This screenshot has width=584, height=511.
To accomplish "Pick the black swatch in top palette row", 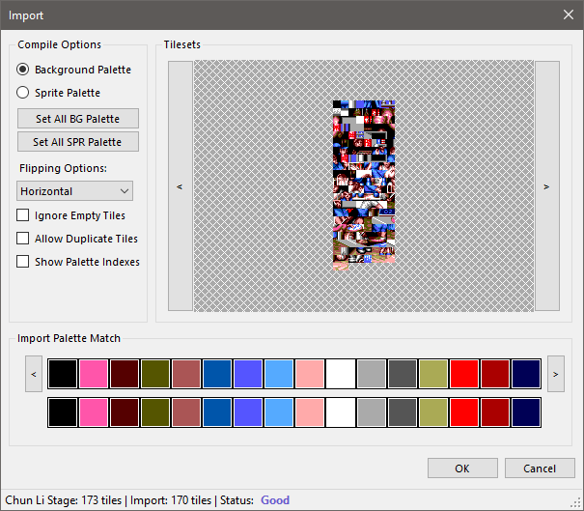I will point(63,374).
